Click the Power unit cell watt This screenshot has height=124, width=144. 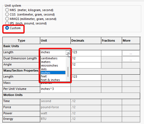coord(55,114)
